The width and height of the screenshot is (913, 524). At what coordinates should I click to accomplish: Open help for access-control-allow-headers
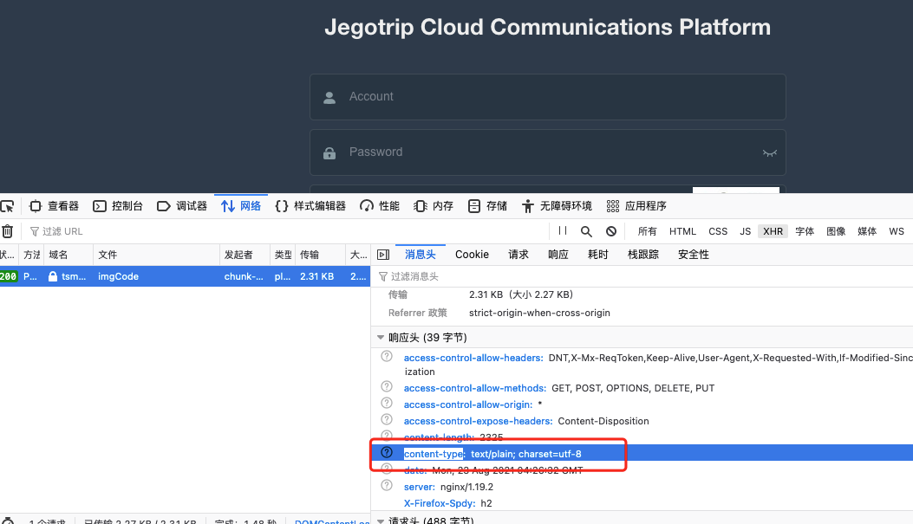click(387, 357)
